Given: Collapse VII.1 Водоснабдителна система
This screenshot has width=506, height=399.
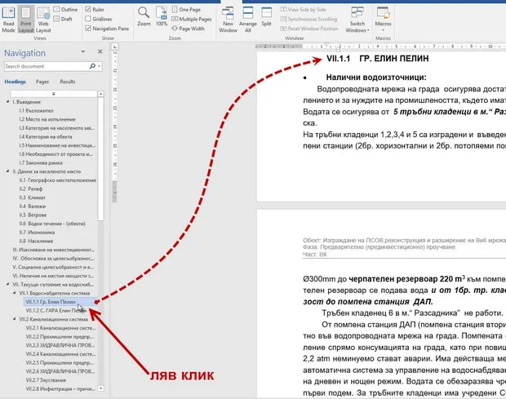Looking at the screenshot, I should click(x=14, y=293).
